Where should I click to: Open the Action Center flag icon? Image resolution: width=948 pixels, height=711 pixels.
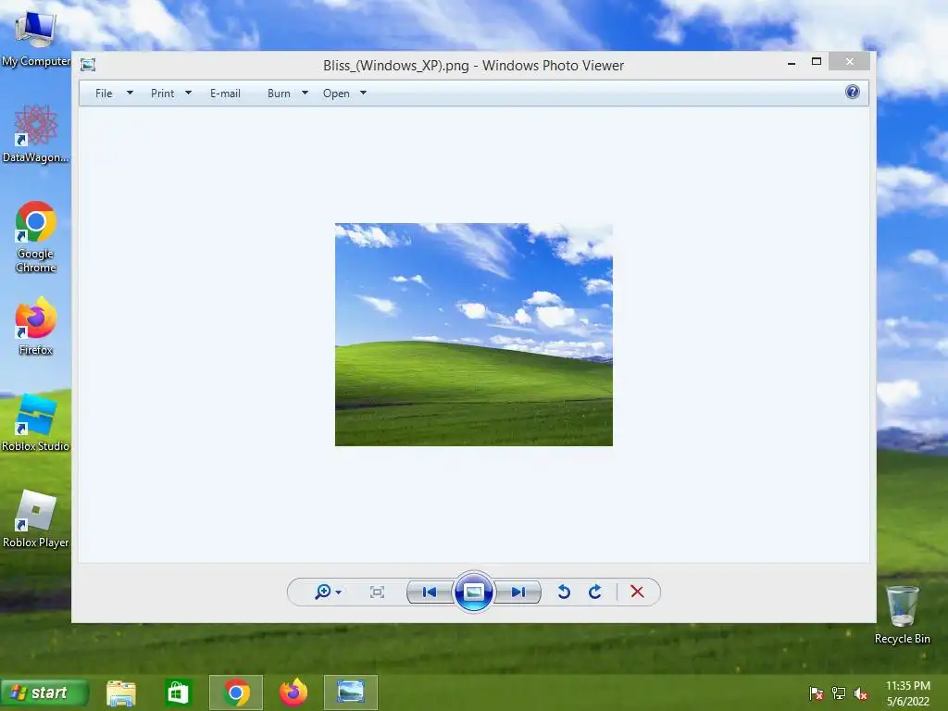click(x=817, y=693)
